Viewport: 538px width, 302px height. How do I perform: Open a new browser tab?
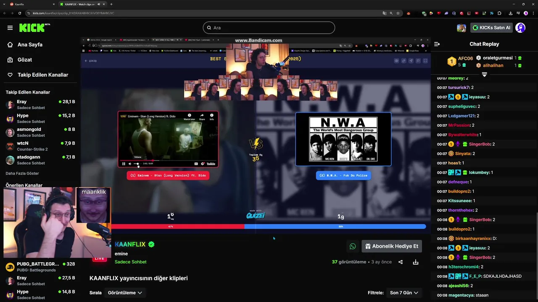coord(111,4)
